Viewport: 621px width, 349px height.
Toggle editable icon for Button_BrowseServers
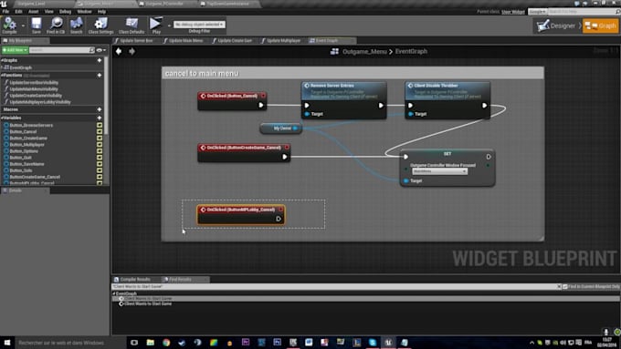coord(100,125)
